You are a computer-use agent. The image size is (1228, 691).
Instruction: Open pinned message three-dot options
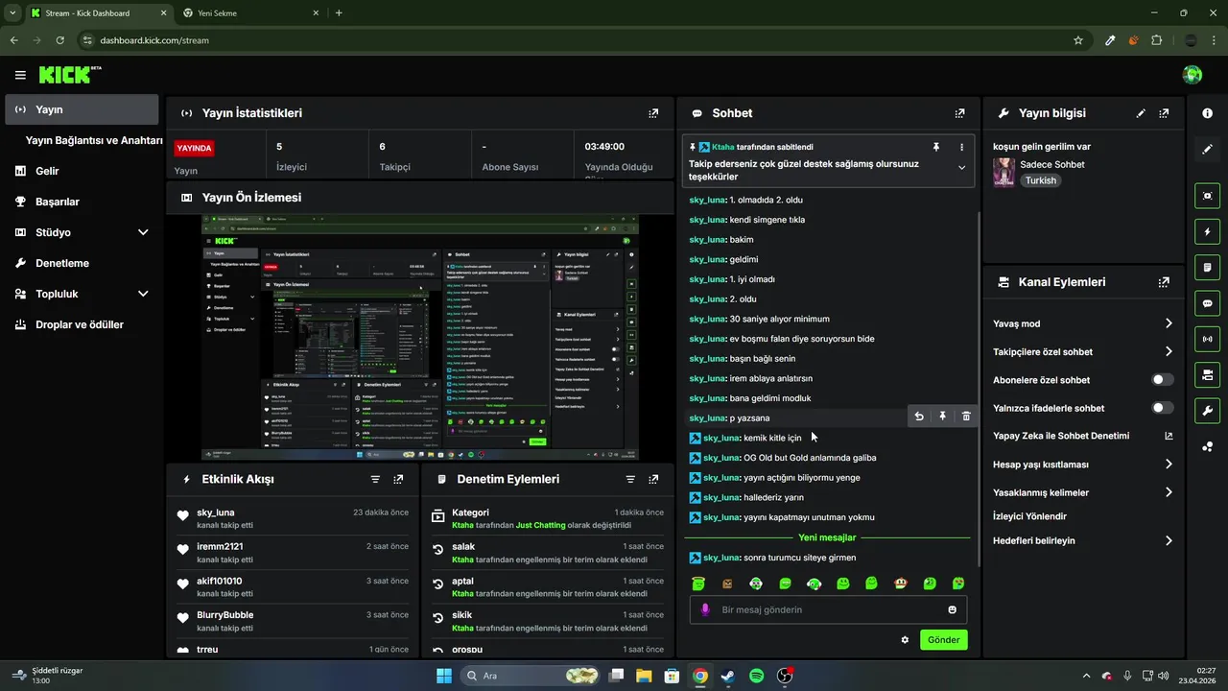click(x=961, y=147)
